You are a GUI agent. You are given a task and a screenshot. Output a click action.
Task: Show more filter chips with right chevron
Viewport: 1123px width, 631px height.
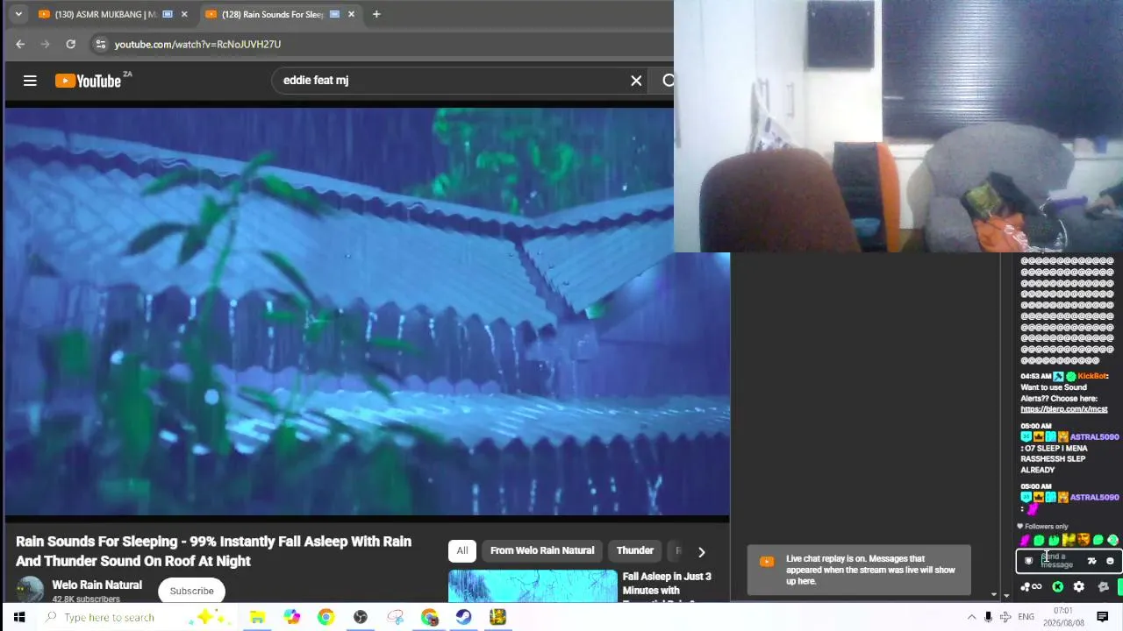701,551
